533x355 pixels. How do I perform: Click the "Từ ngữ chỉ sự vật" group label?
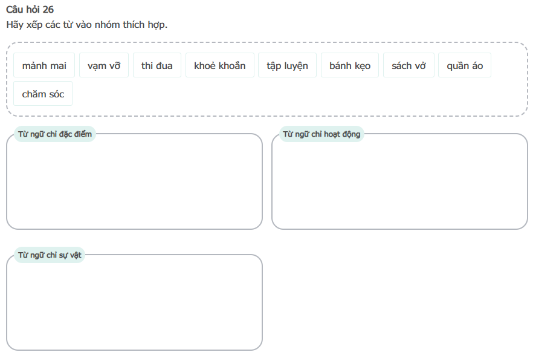click(50, 255)
